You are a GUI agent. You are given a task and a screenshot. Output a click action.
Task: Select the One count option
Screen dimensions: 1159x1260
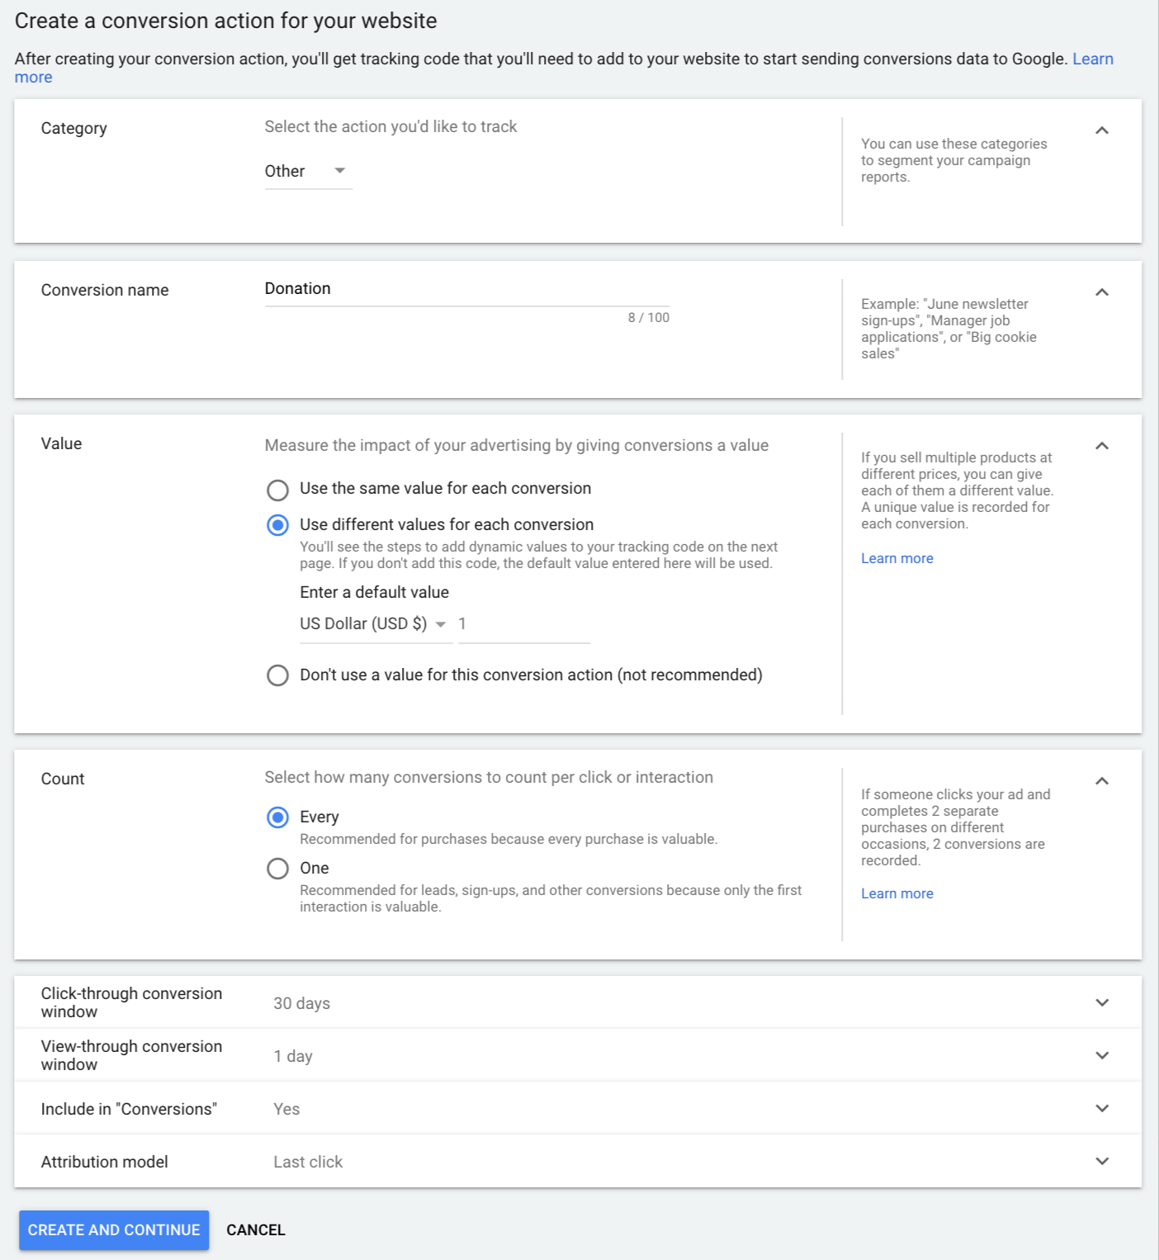coord(278,869)
